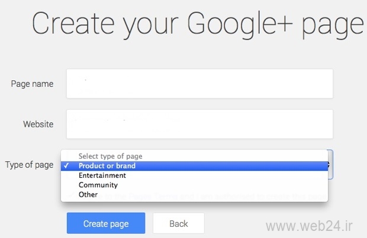Focus the Website text field

click(x=199, y=124)
